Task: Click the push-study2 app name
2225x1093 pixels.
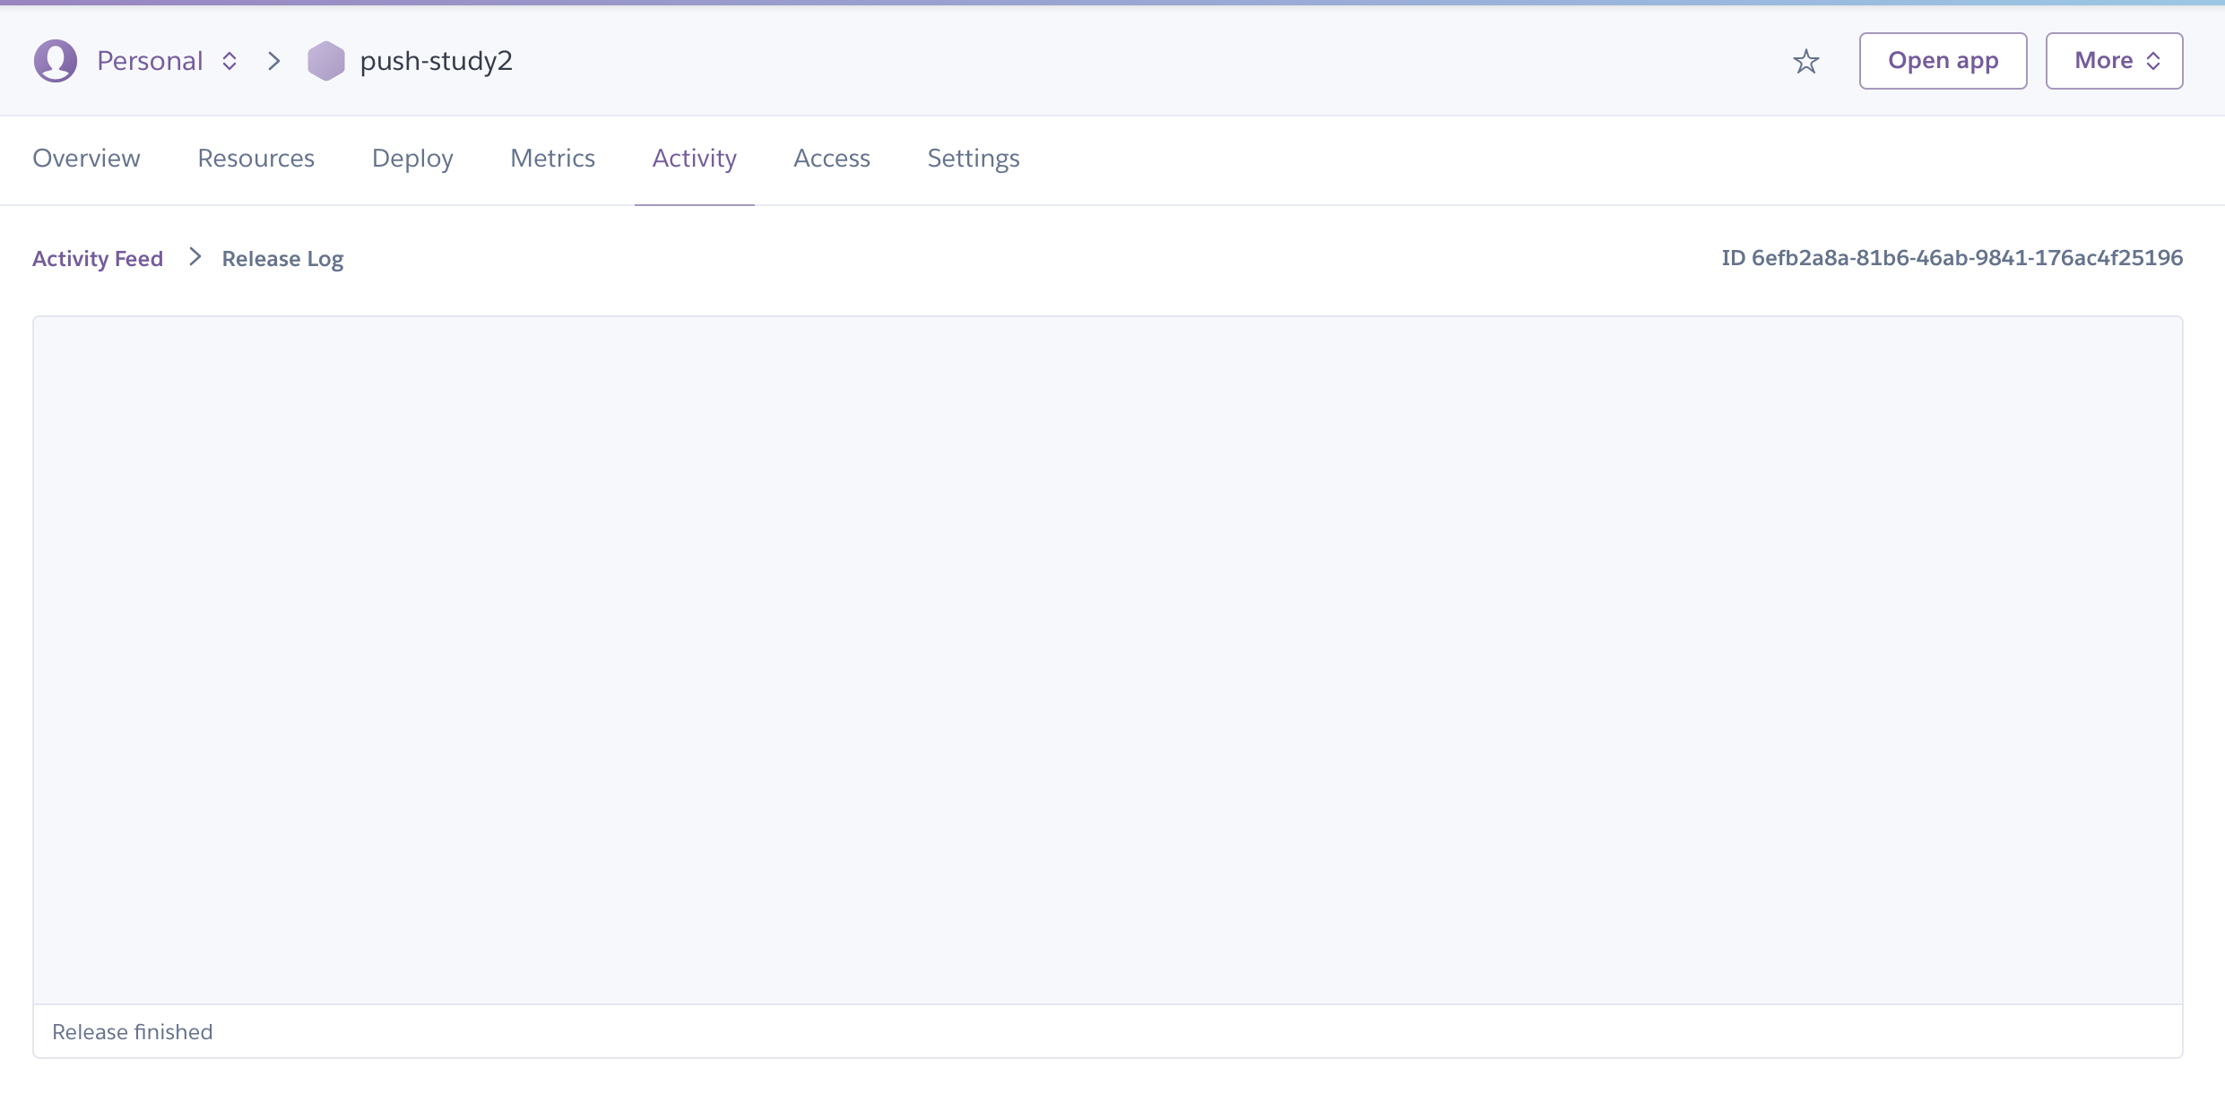Action: click(x=436, y=61)
